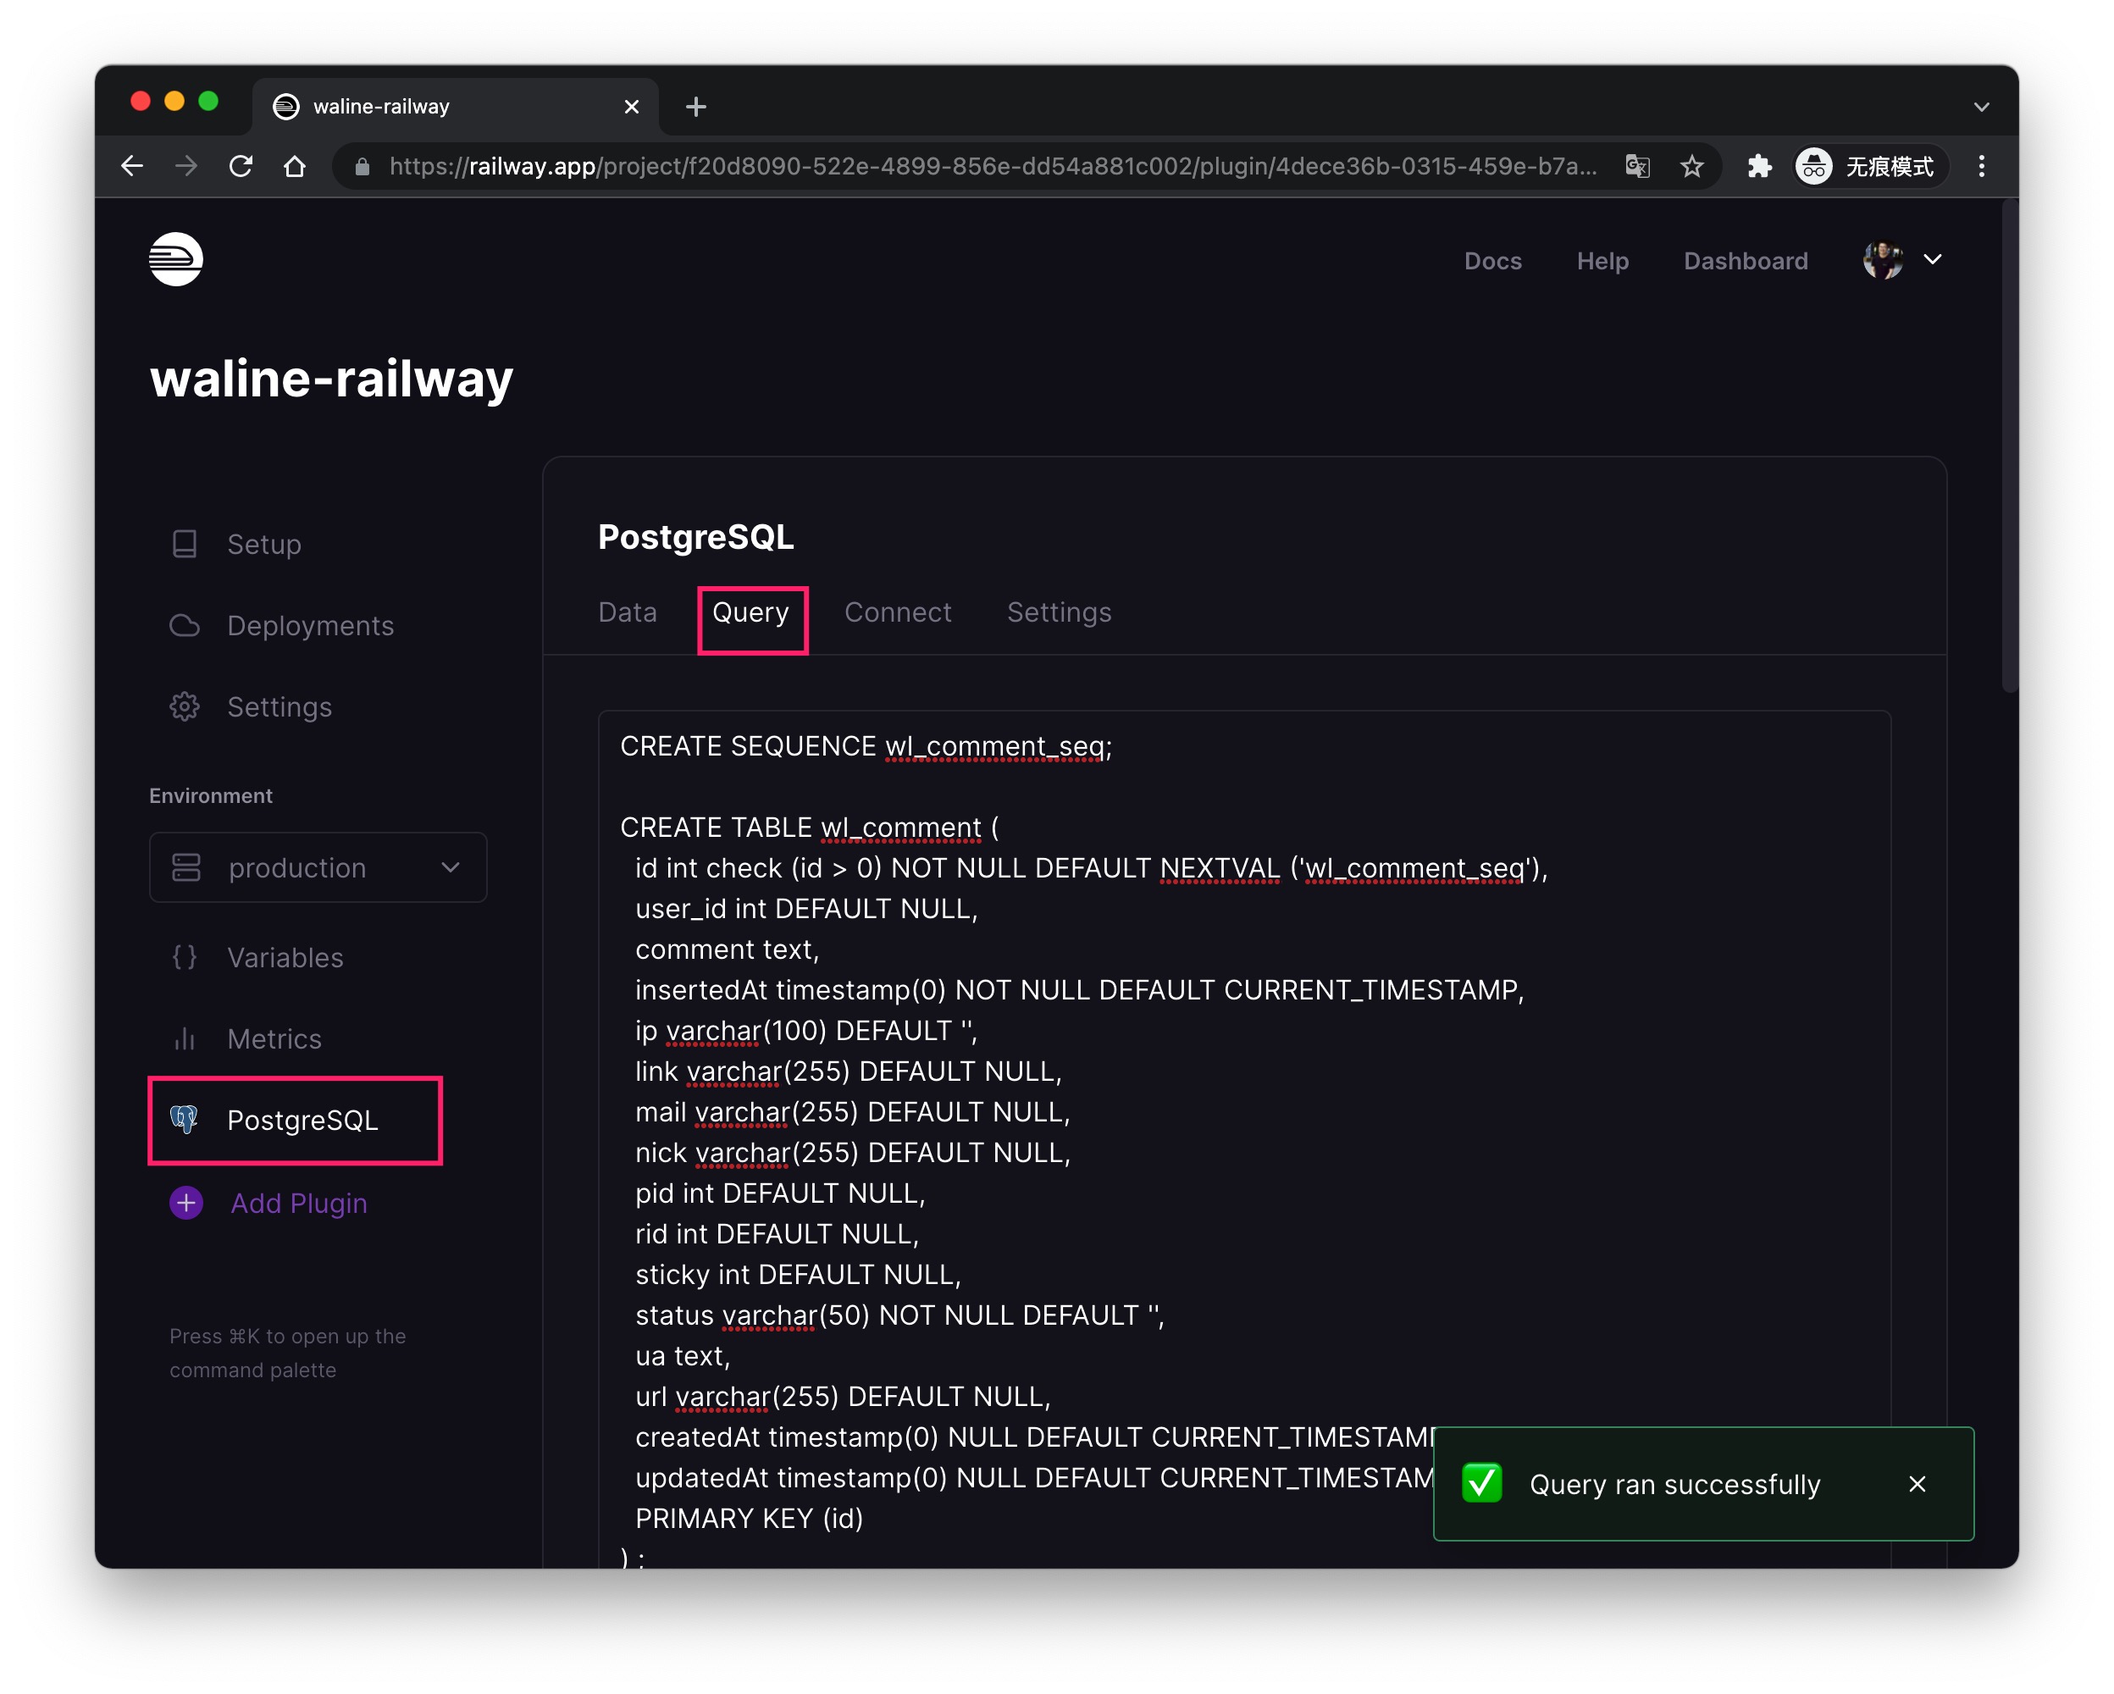Switch to the Data tab
2114x1694 pixels.
click(626, 612)
